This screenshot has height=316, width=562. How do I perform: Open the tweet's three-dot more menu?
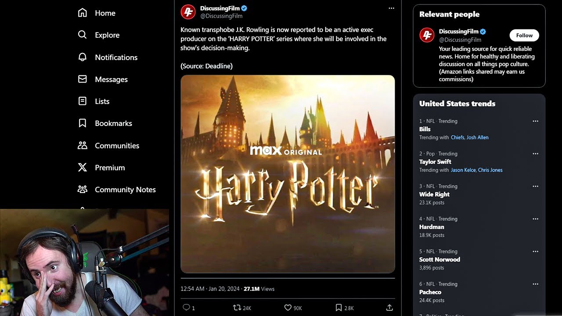[x=391, y=8]
